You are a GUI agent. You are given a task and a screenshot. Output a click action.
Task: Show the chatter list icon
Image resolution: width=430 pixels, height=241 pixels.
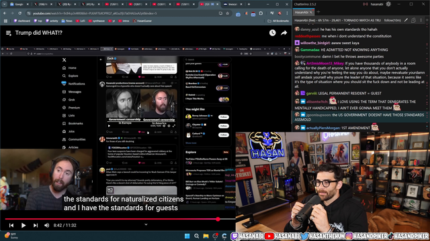coord(414,20)
